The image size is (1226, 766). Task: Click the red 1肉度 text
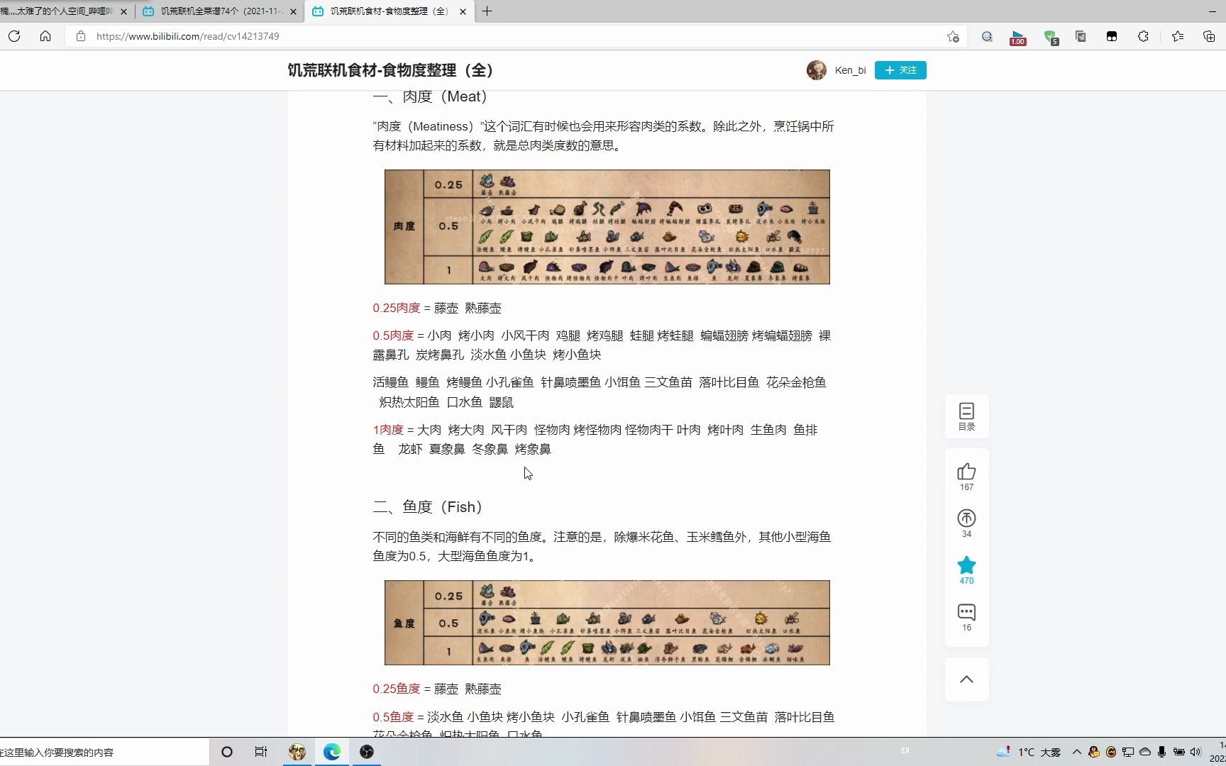[x=388, y=430]
